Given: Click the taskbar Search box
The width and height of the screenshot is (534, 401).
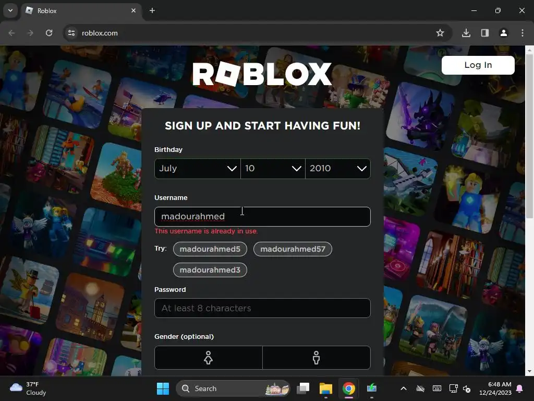Looking at the screenshot, I should [x=233, y=388].
